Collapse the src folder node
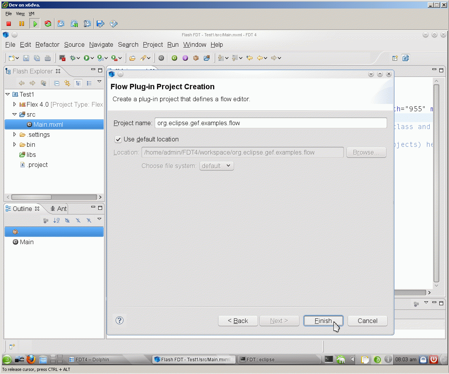Viewport: 449px width, 374px height. coord(14,114)
